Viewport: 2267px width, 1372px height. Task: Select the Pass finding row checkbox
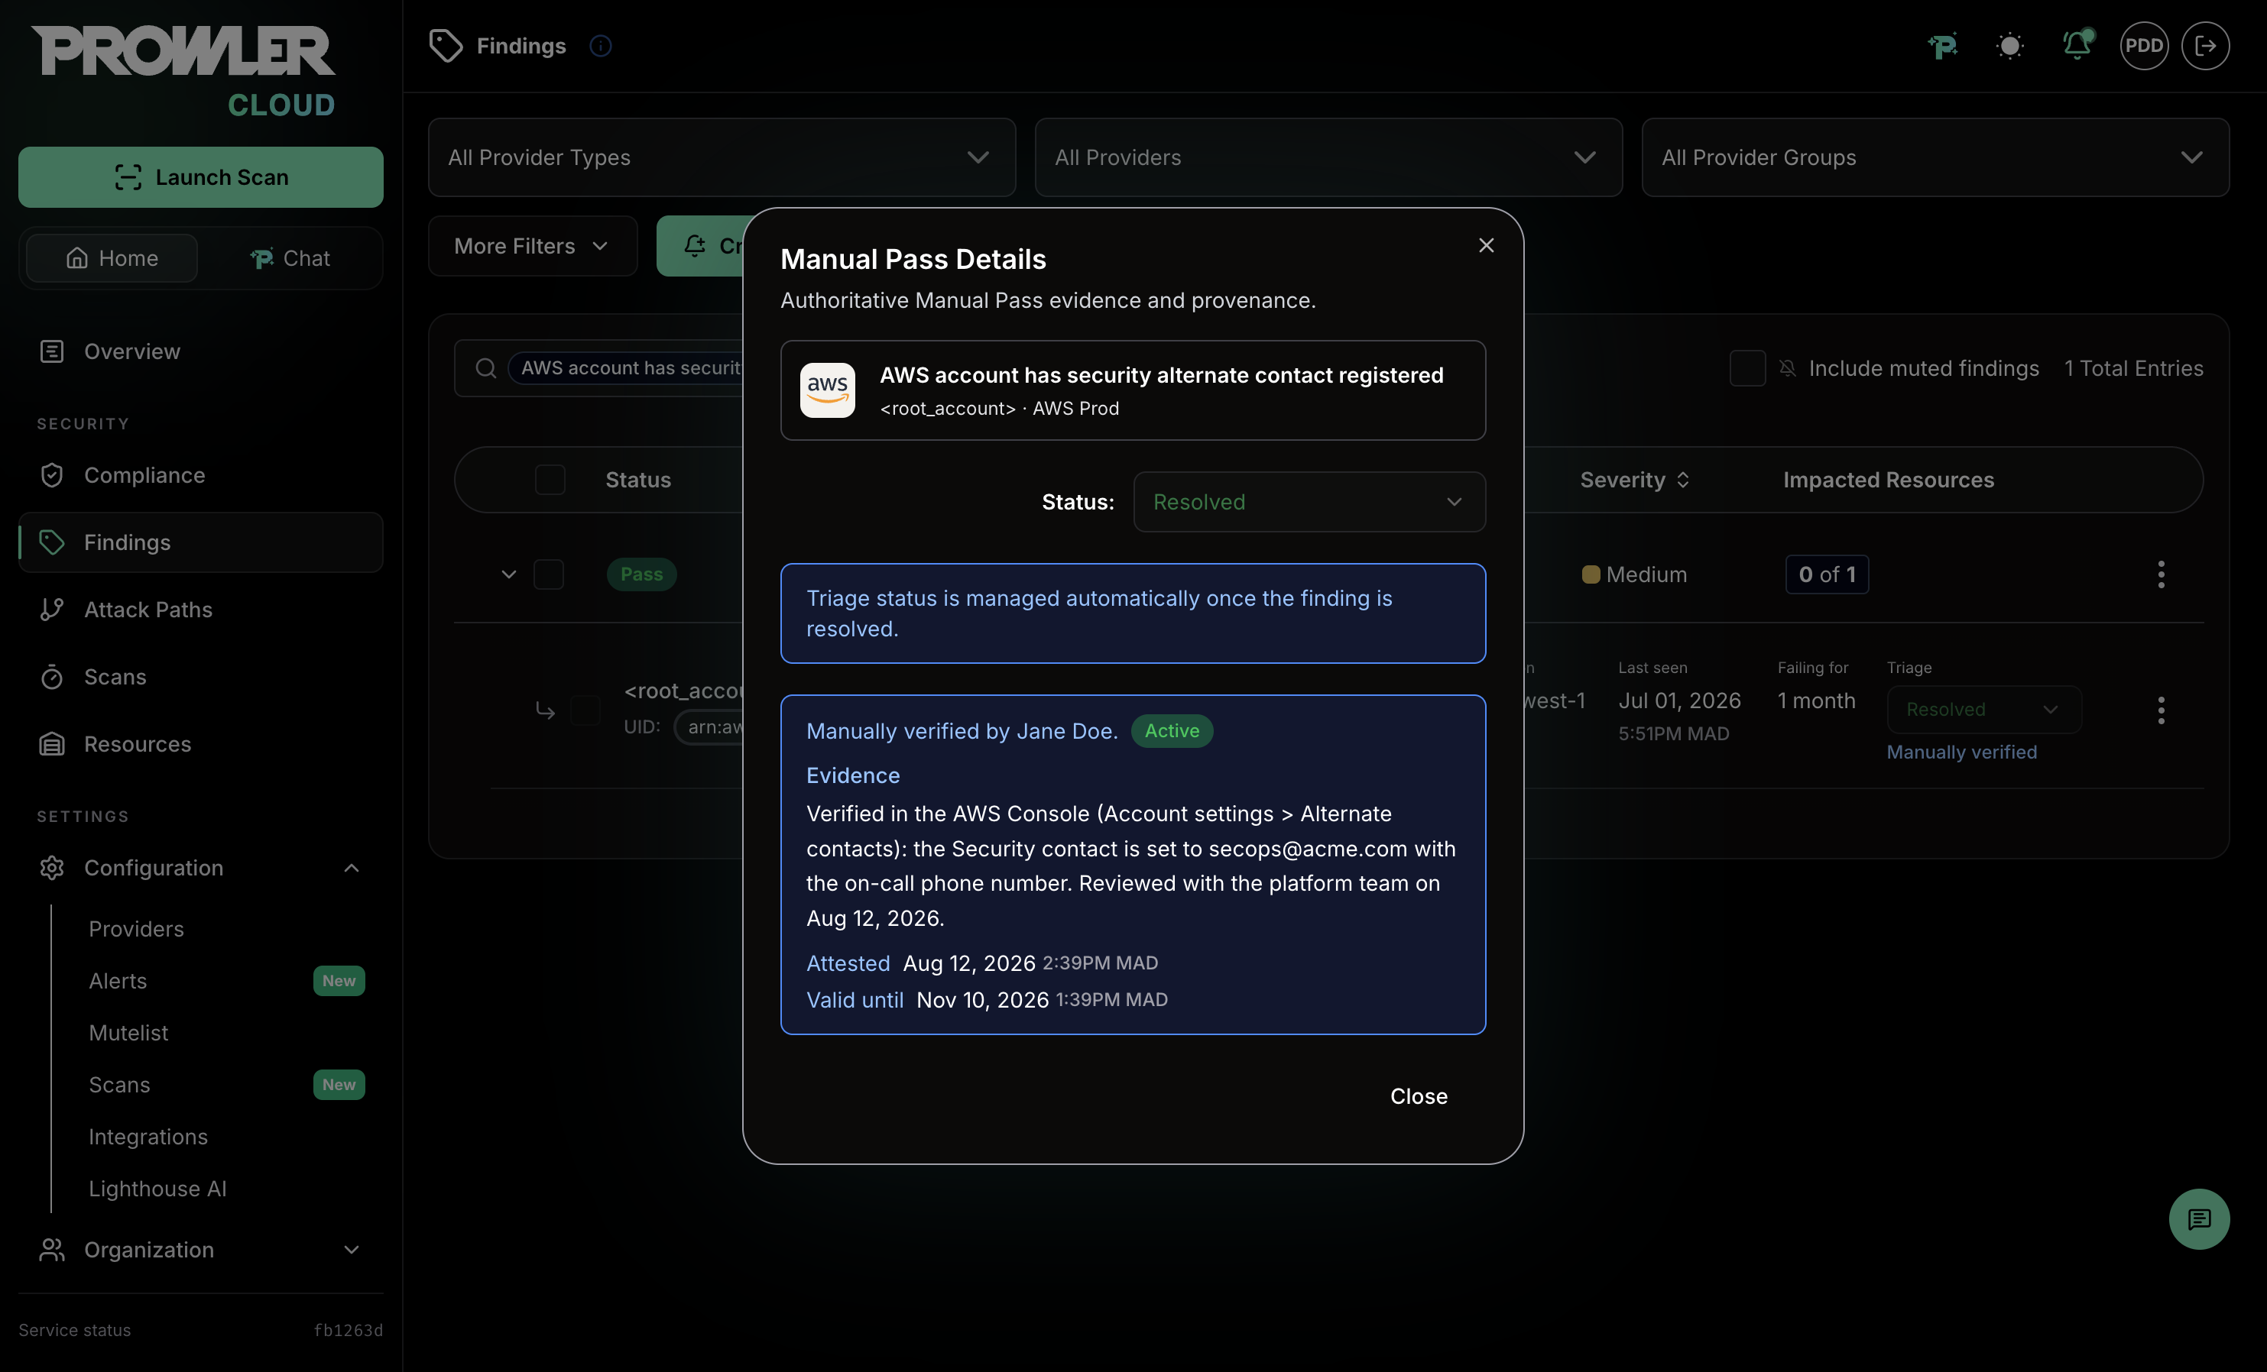[x=548, y=574]
